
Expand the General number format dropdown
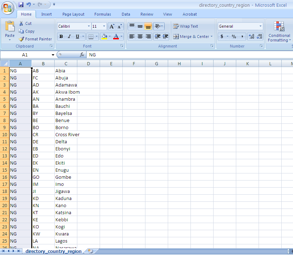pyautogui.click(x=260, y=26)
